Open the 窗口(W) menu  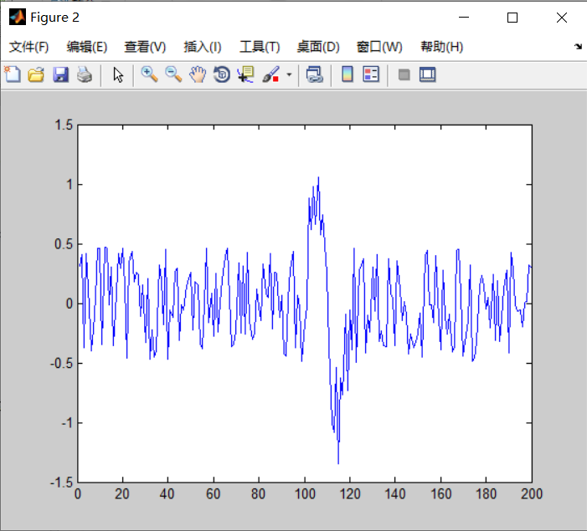click(x=379, y=47)
